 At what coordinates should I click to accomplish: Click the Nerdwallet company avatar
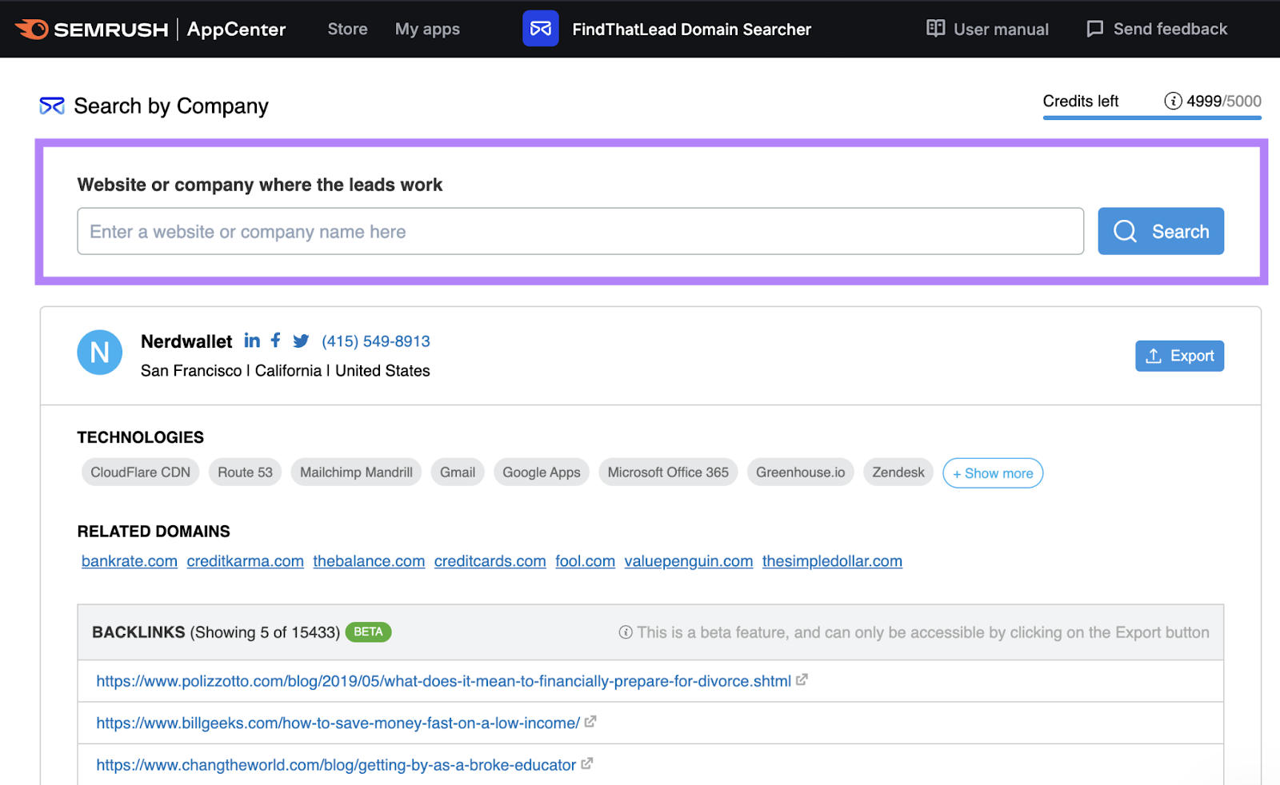coord(99,352)
